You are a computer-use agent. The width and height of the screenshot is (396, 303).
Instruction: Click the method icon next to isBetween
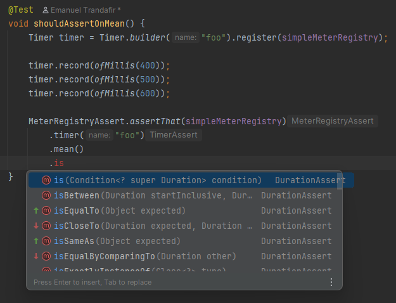click(46, 195)
